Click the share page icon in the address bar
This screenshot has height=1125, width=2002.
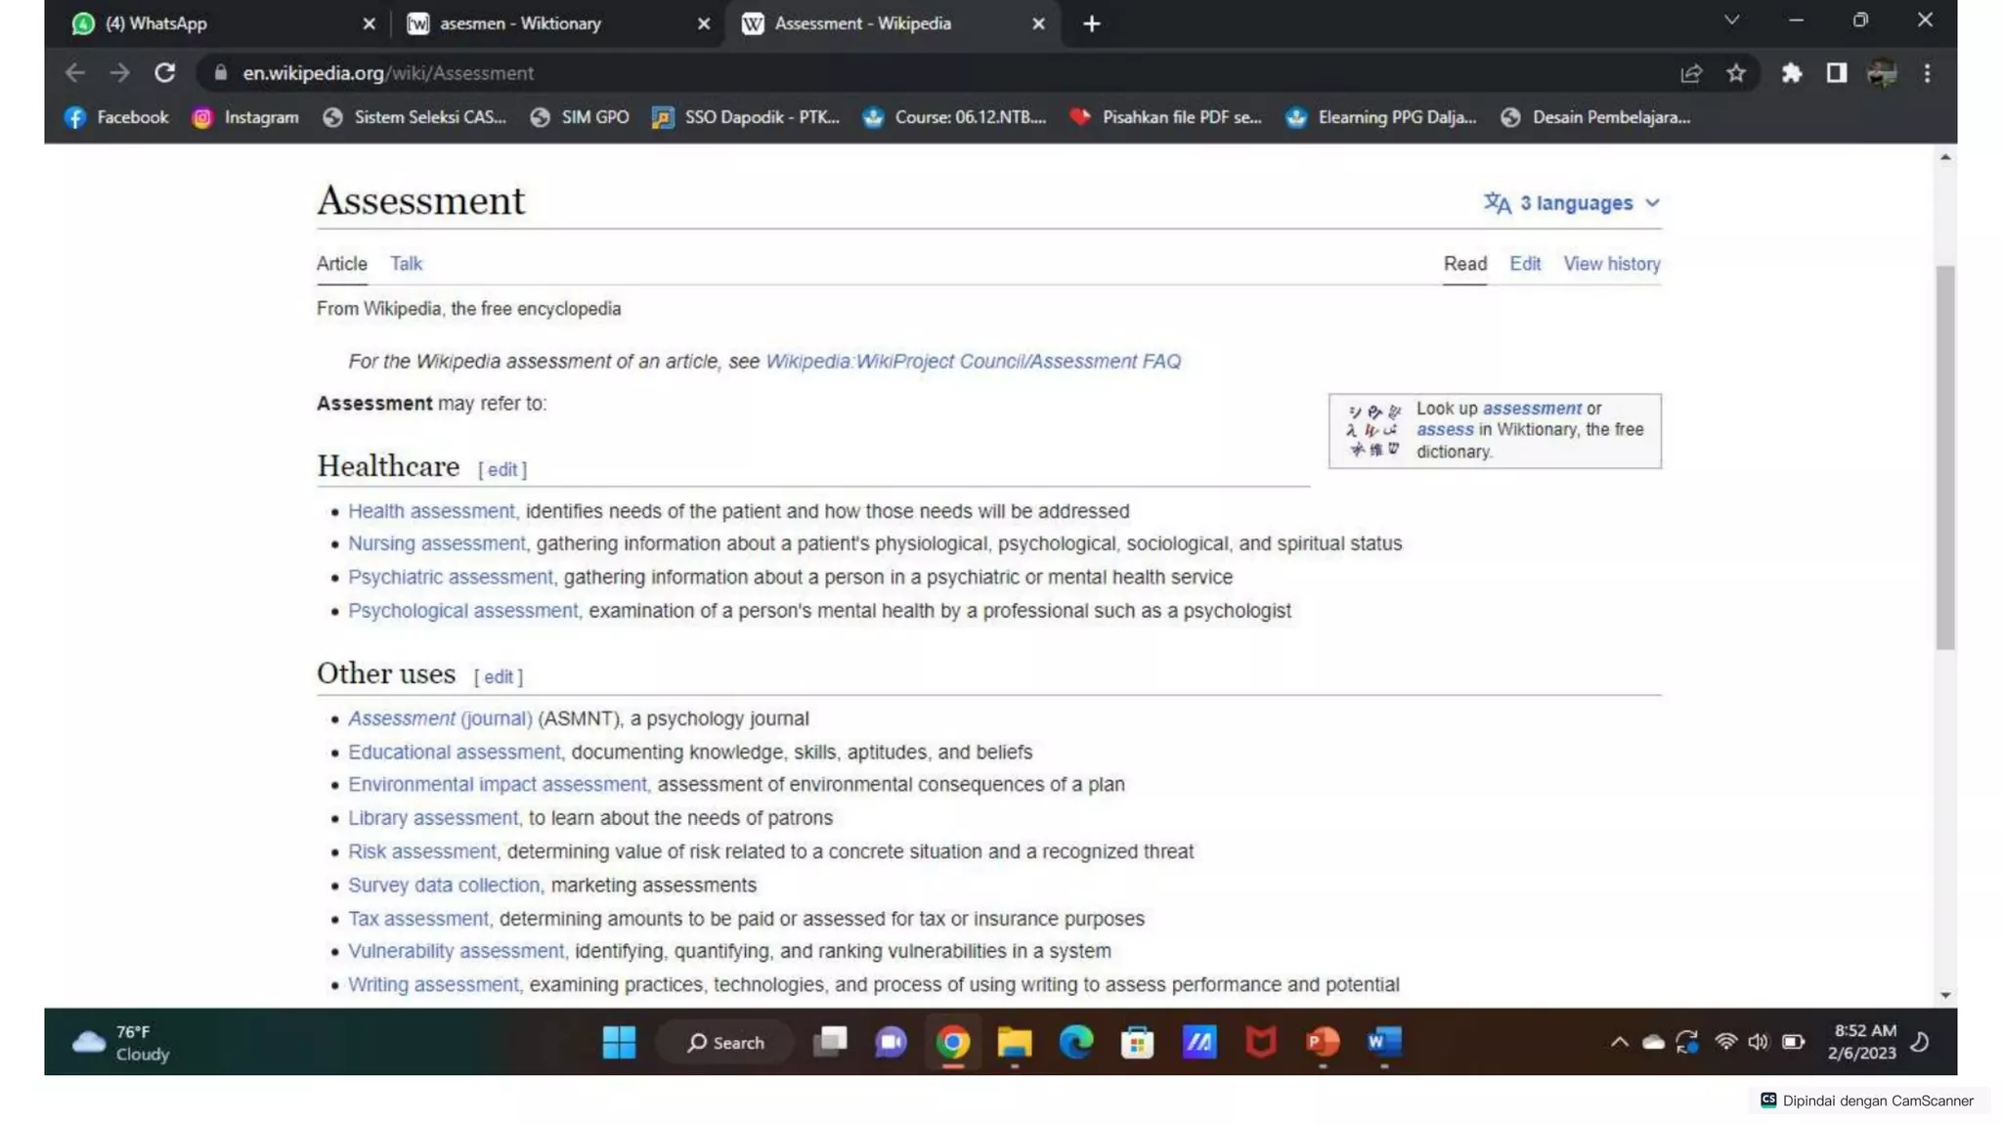pyautogui.click(x=1691, y=73)
